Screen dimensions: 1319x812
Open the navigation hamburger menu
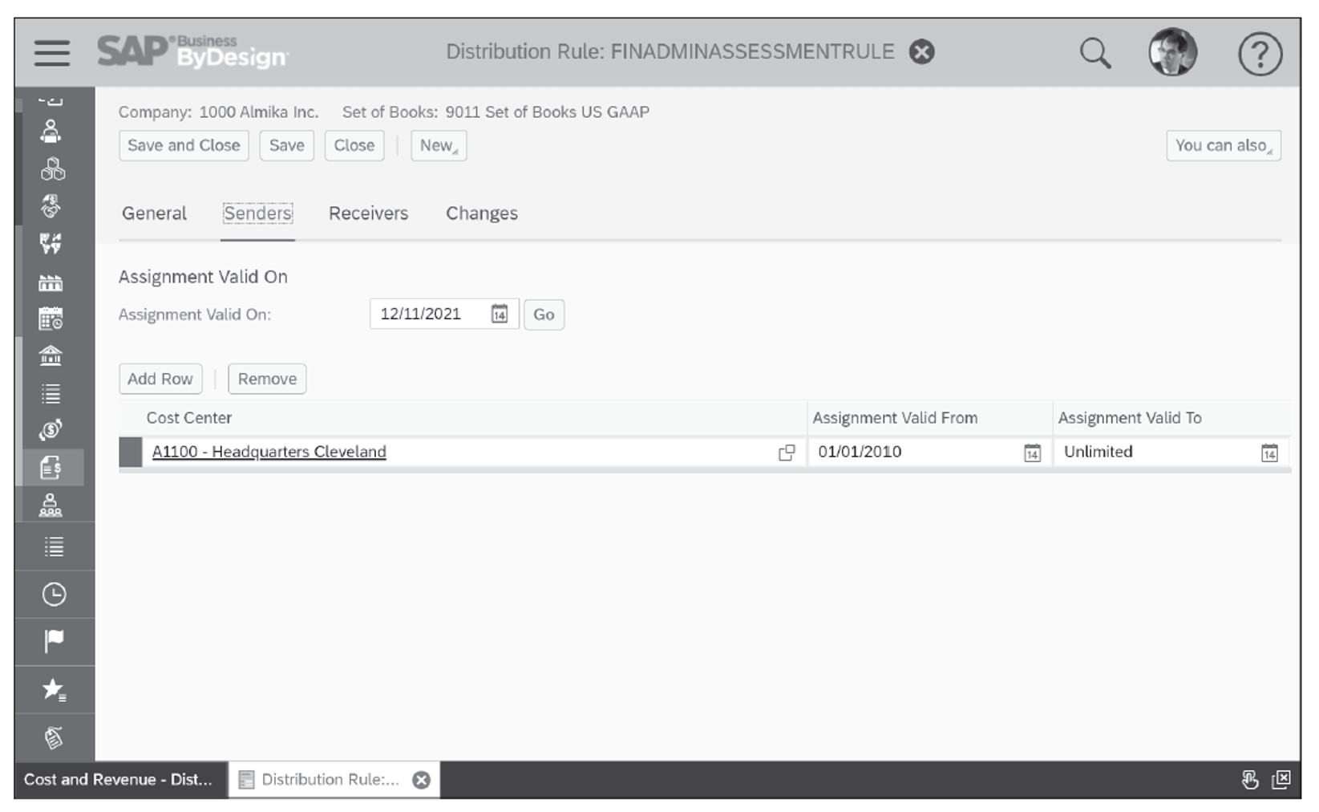coord(51,52)
